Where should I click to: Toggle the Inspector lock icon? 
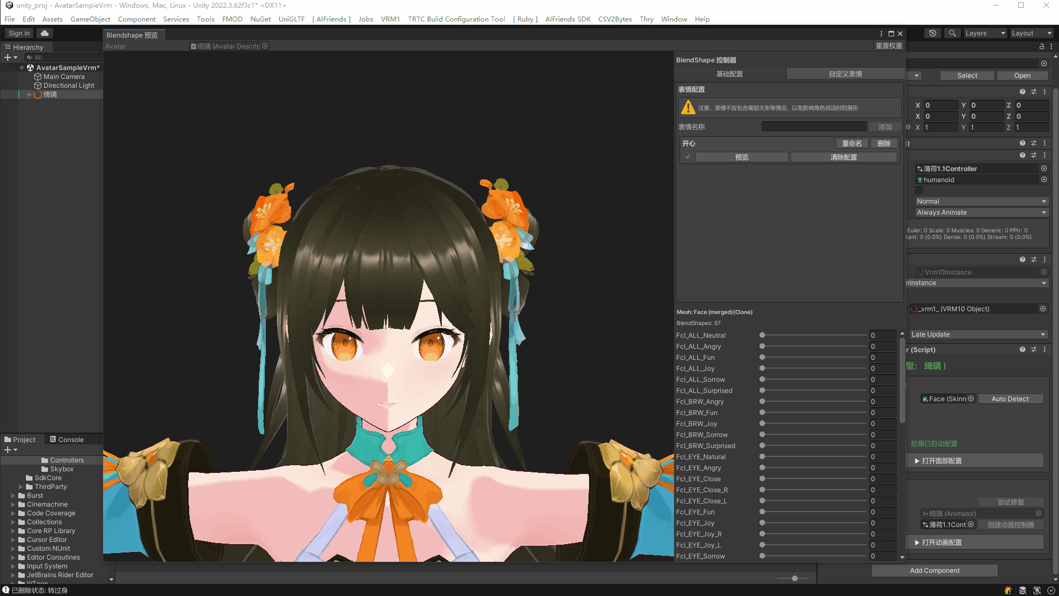click(1041, 47)
